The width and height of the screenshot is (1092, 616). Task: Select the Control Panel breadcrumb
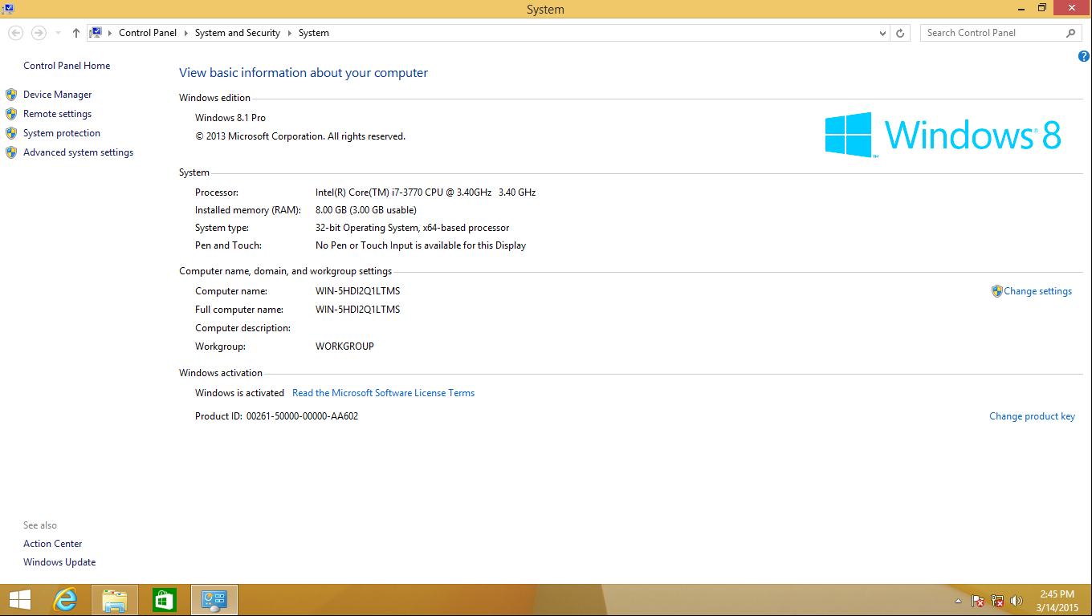[148, 33]
